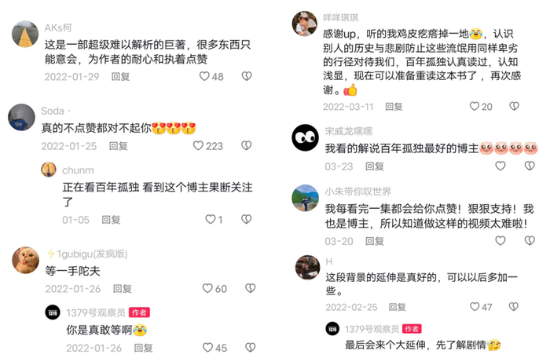Toggle dislike on 小朱带你叹世界's comment

[x=530, y=240]
